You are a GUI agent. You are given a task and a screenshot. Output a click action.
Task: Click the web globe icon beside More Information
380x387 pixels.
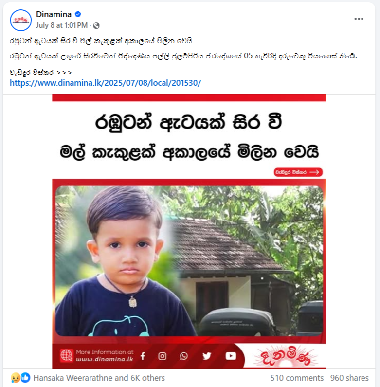click(x=67, y=355)
